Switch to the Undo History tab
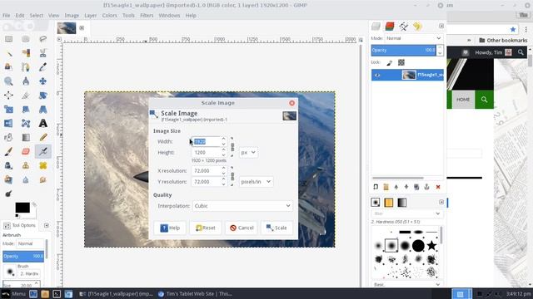Screen dimensions: 533x299 (417, 26)
